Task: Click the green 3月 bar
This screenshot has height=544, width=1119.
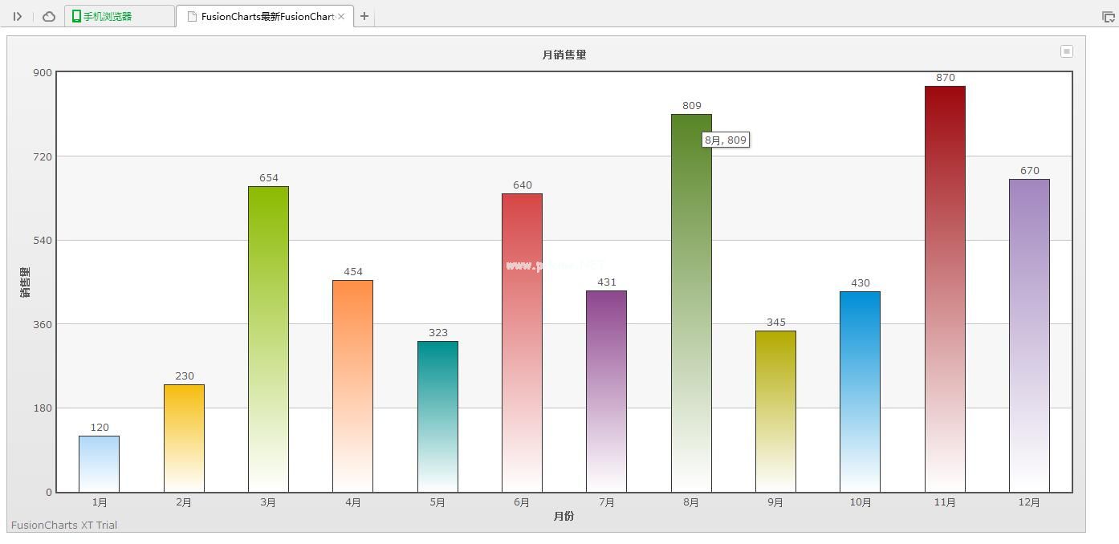Action: coord(268,339)
